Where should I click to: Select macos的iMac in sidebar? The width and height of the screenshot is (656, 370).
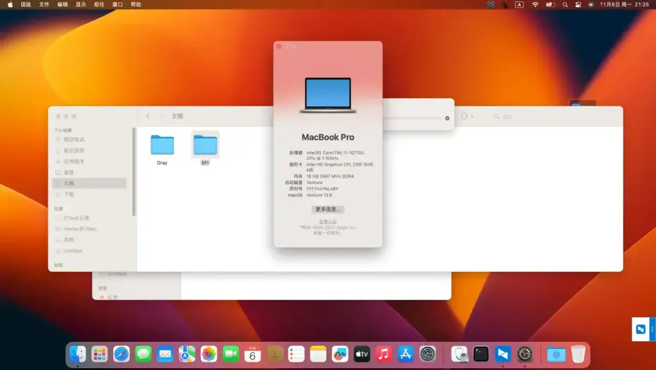90,229
